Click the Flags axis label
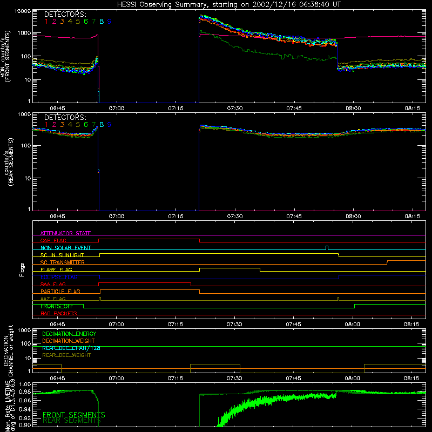This screenshot has width=432, height=432. click(22, 269)
